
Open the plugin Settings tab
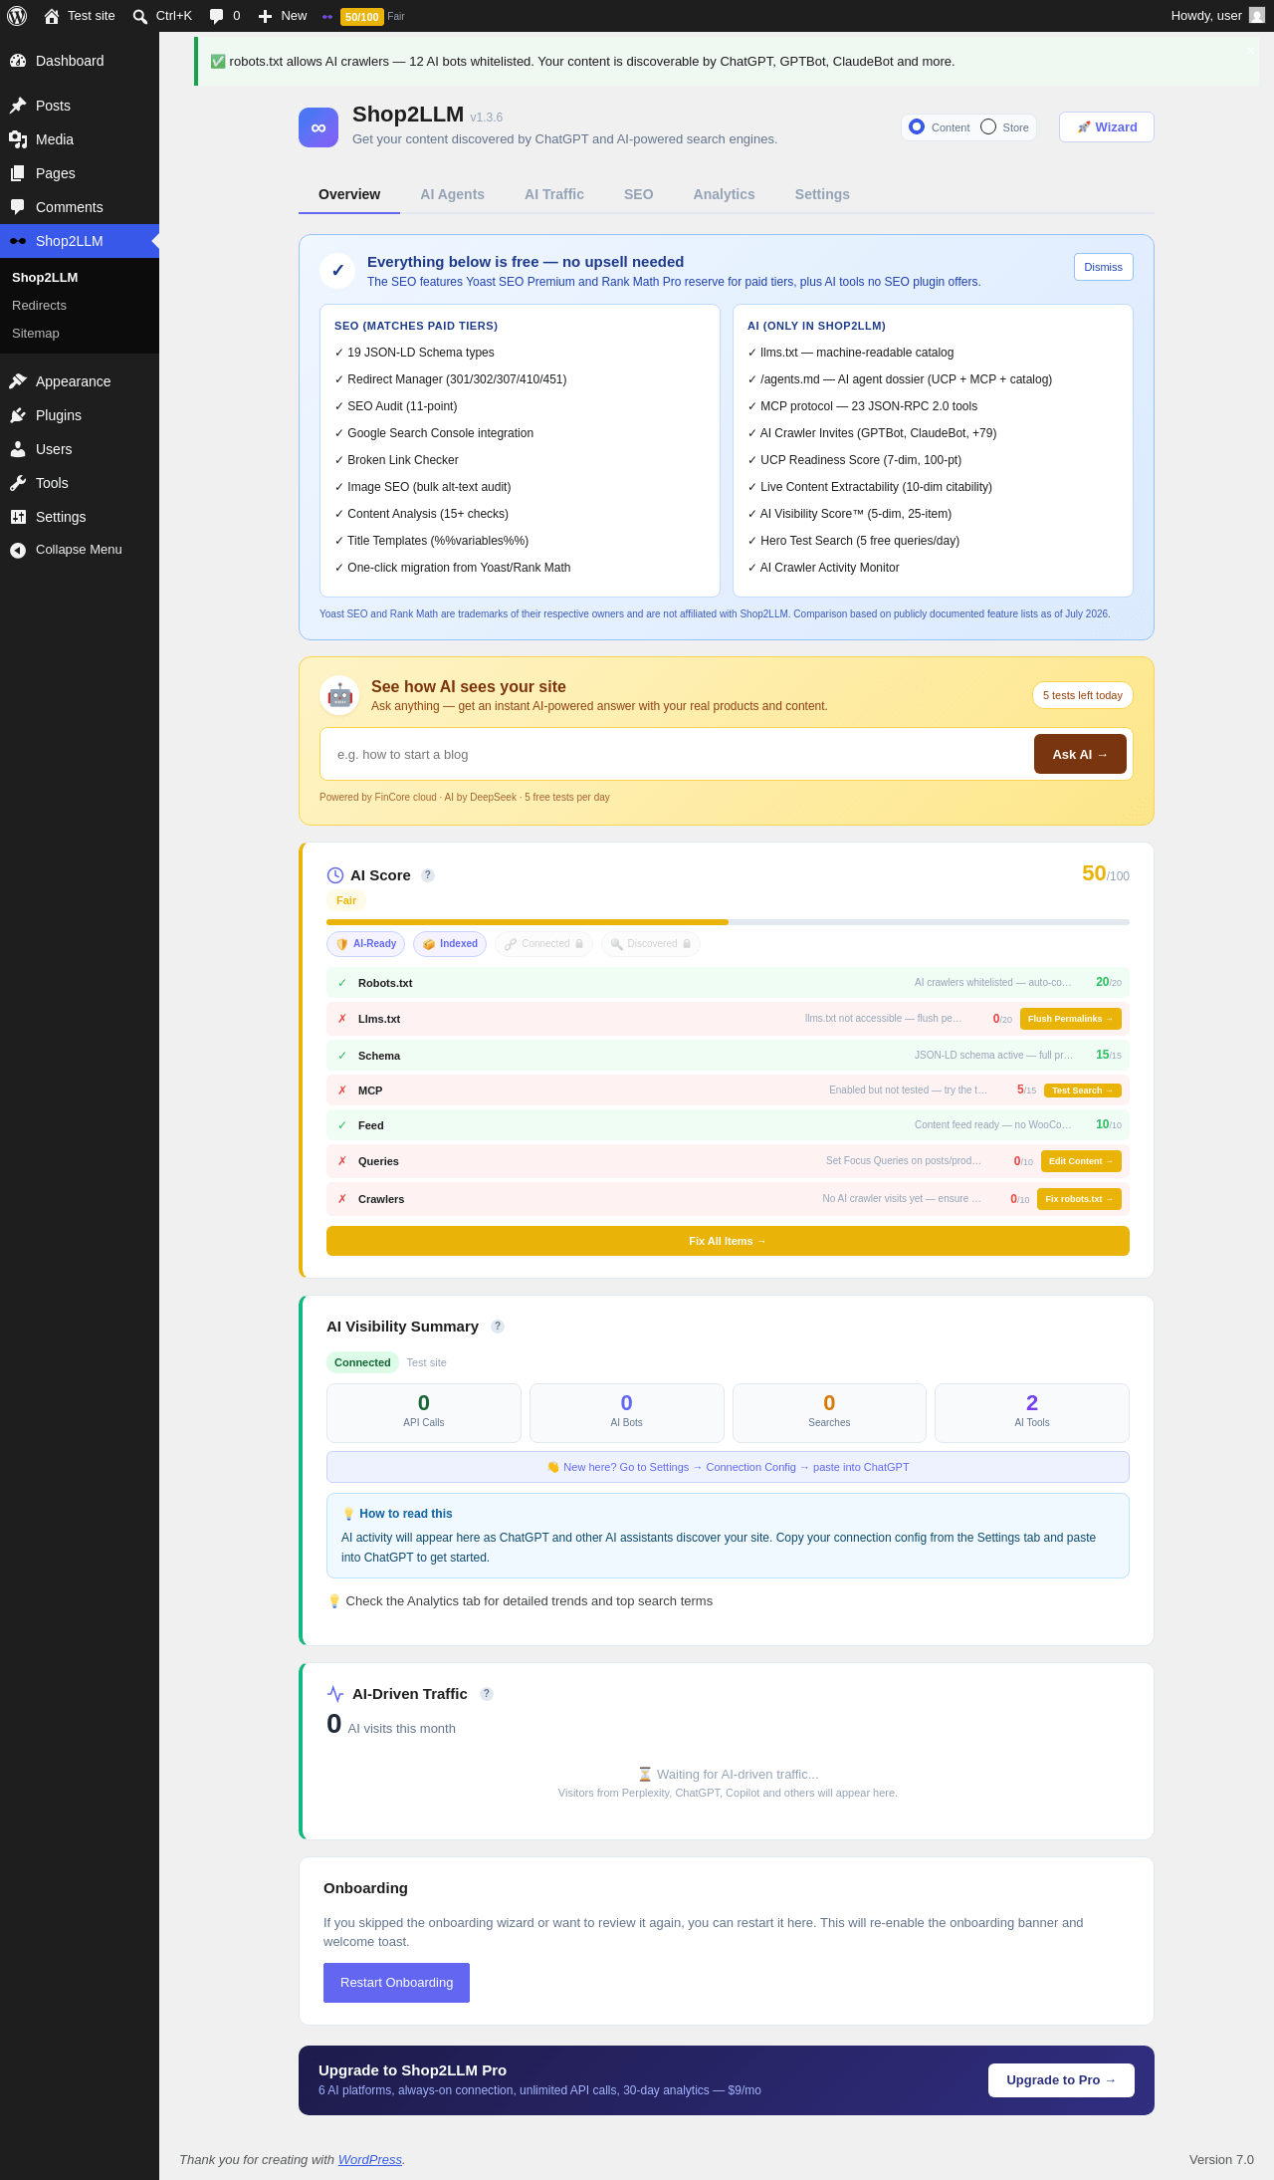pyautogui.click(x=822, y=194)
